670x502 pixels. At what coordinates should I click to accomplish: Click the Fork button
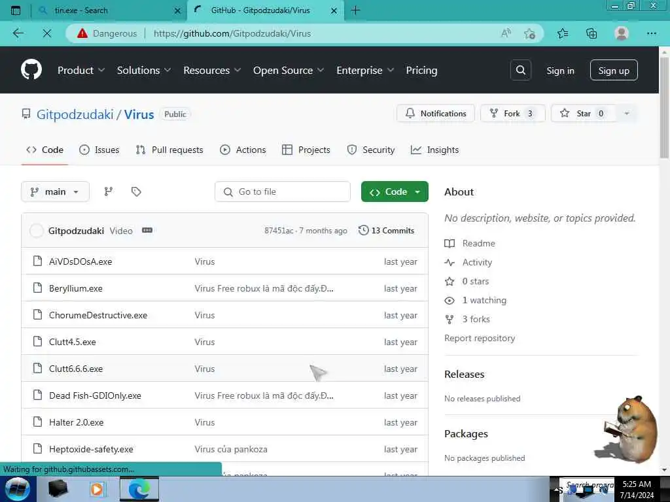coord(513,114)
